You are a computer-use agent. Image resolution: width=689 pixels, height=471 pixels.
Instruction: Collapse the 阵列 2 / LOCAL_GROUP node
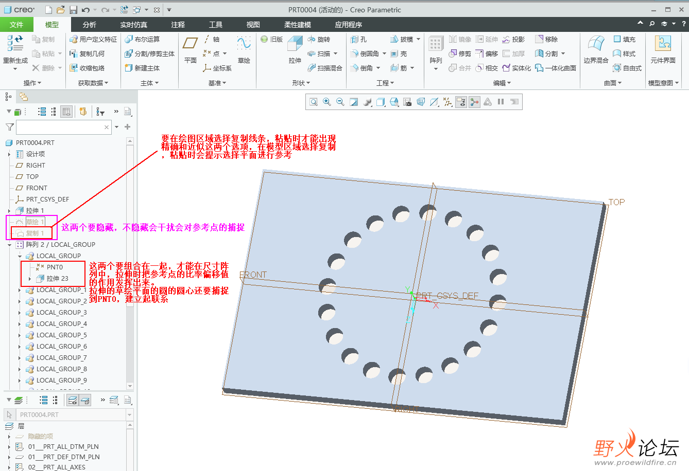coord(9,245)
